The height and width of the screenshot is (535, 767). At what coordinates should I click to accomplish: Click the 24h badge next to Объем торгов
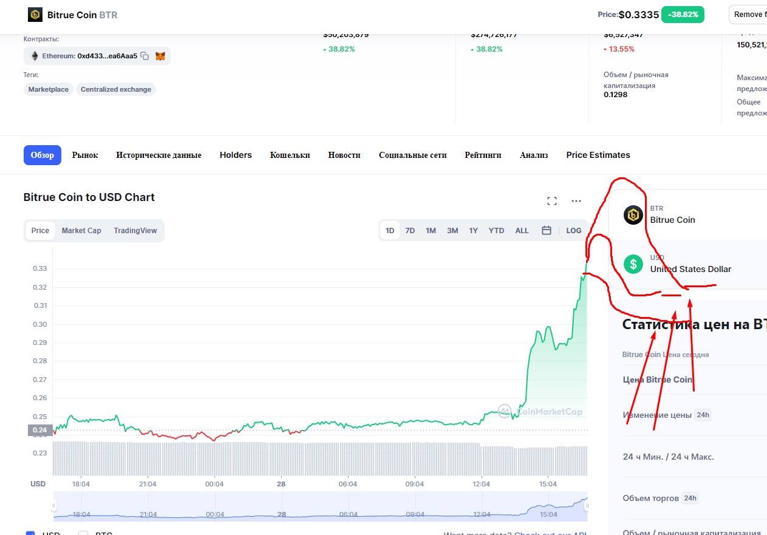pyautogui.click(x=690, y=498)
